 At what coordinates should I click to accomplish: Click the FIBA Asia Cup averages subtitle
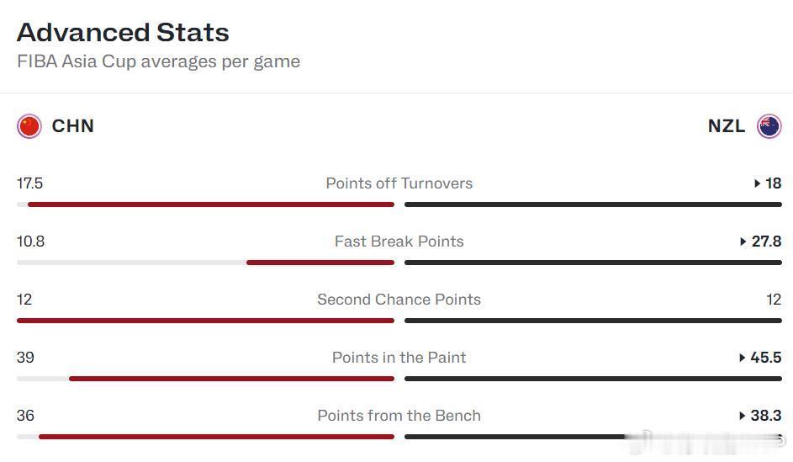(x=158, y=61)
